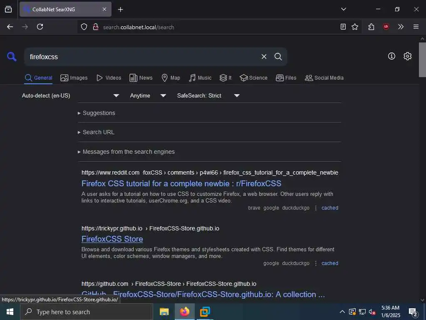Image resolution: width=426 pixels, height=320 pixels.
Task: Open Firefox hamburger application menu
Action: [x=416, y=27]
